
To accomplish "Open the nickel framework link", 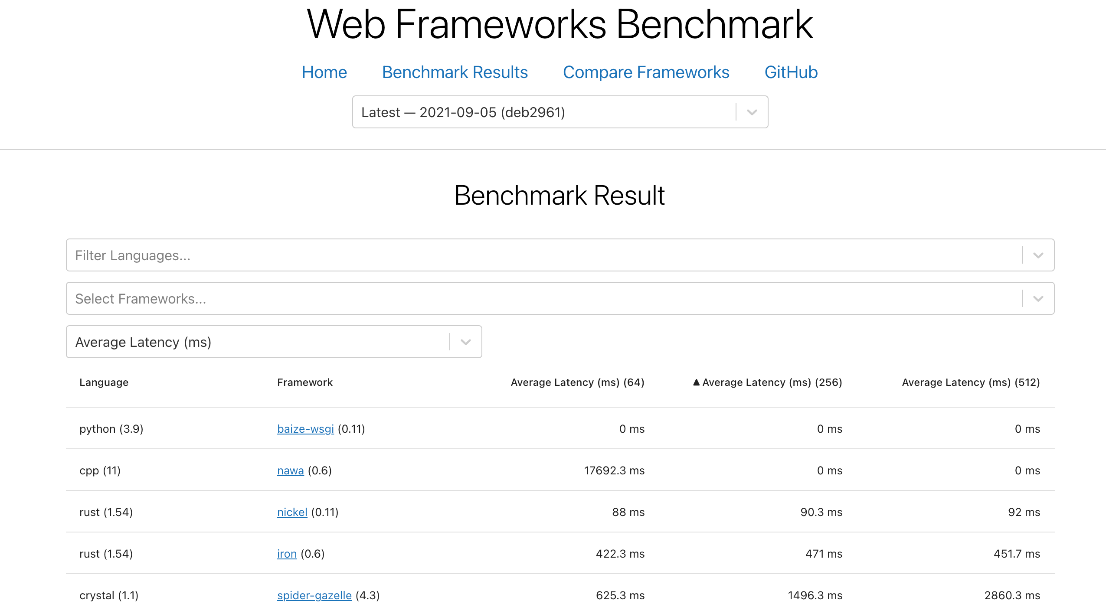I will (292, 512).
